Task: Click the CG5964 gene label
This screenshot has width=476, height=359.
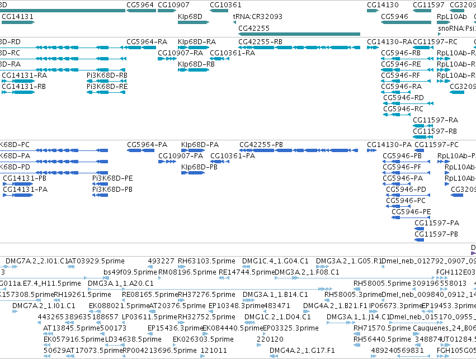Action: pyautogui.click(x=140, y=5)
